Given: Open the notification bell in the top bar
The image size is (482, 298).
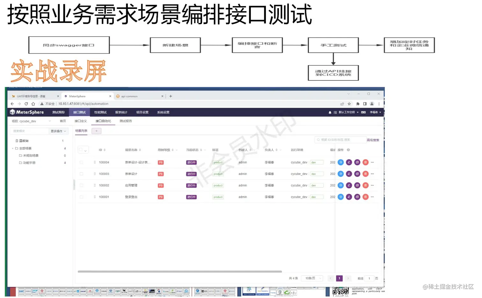Looking at the screenshot, I should coord(330,112).
